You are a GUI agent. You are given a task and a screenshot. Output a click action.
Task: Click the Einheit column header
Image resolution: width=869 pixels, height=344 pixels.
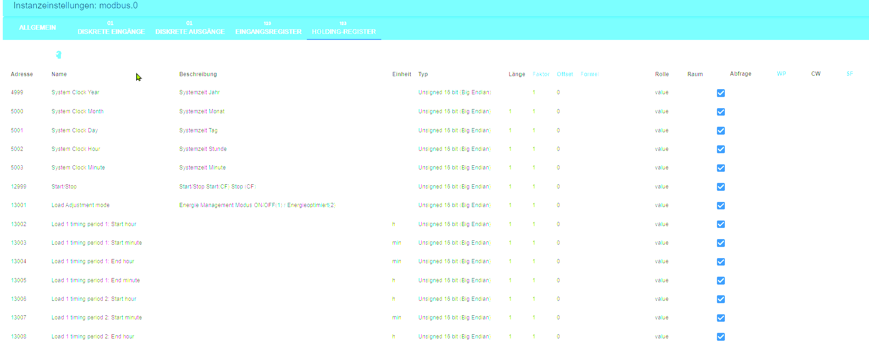402,74
